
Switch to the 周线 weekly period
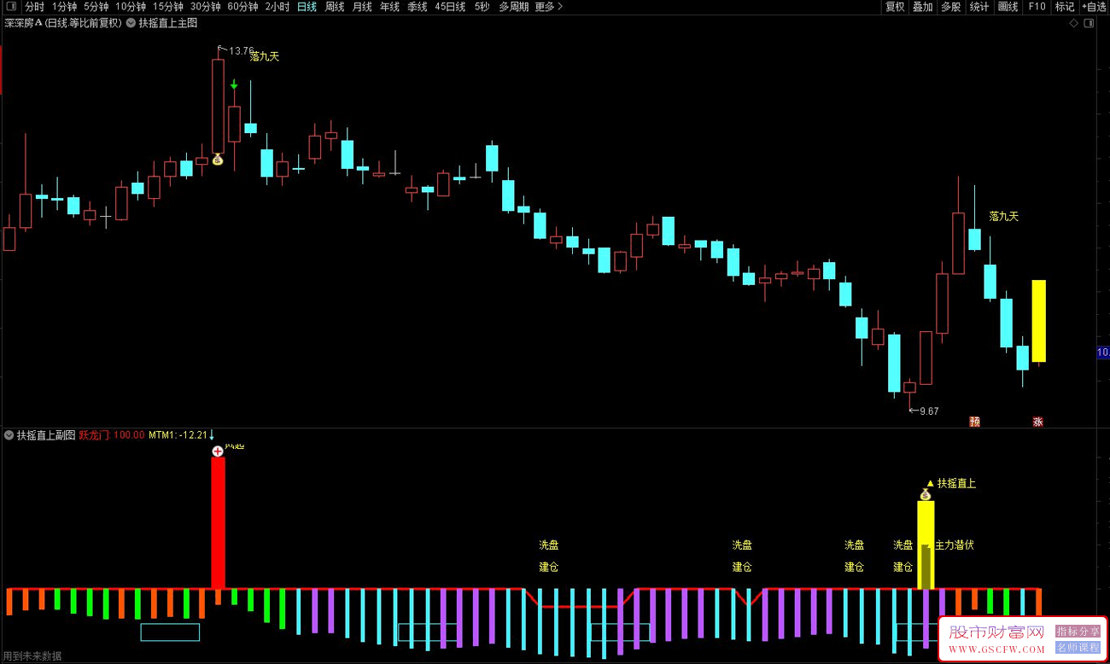pos(335,7)
